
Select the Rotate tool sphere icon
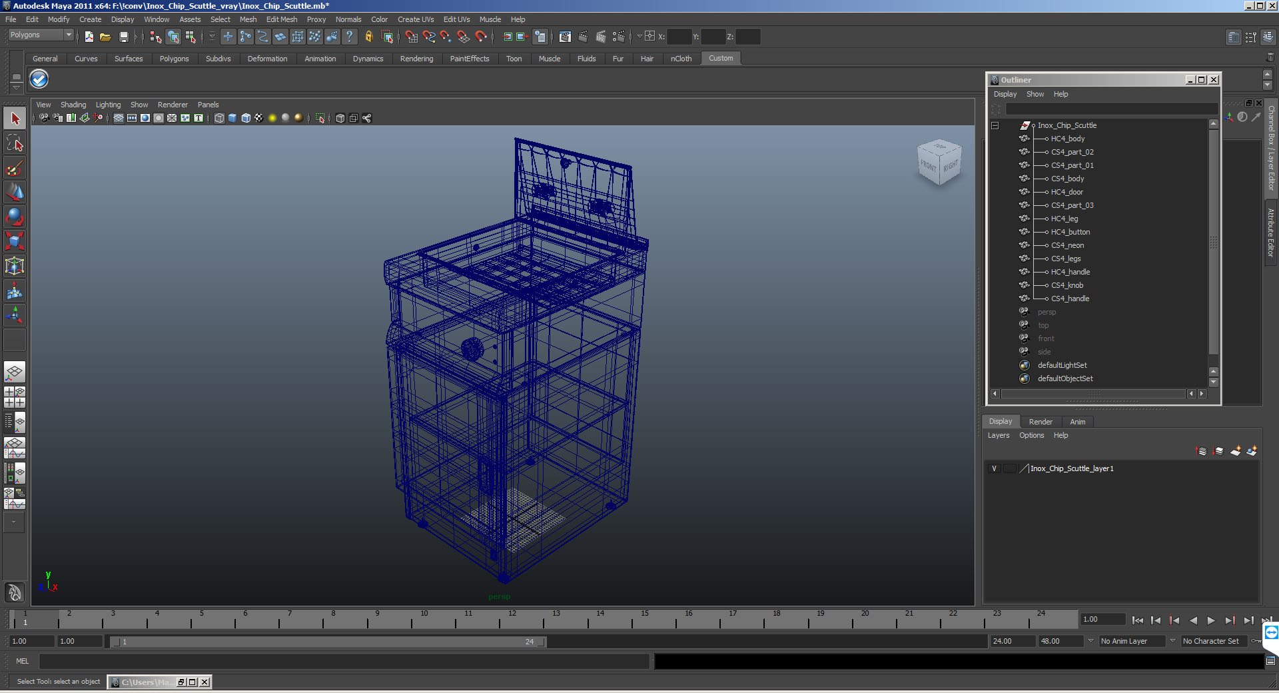pos(15,217)
